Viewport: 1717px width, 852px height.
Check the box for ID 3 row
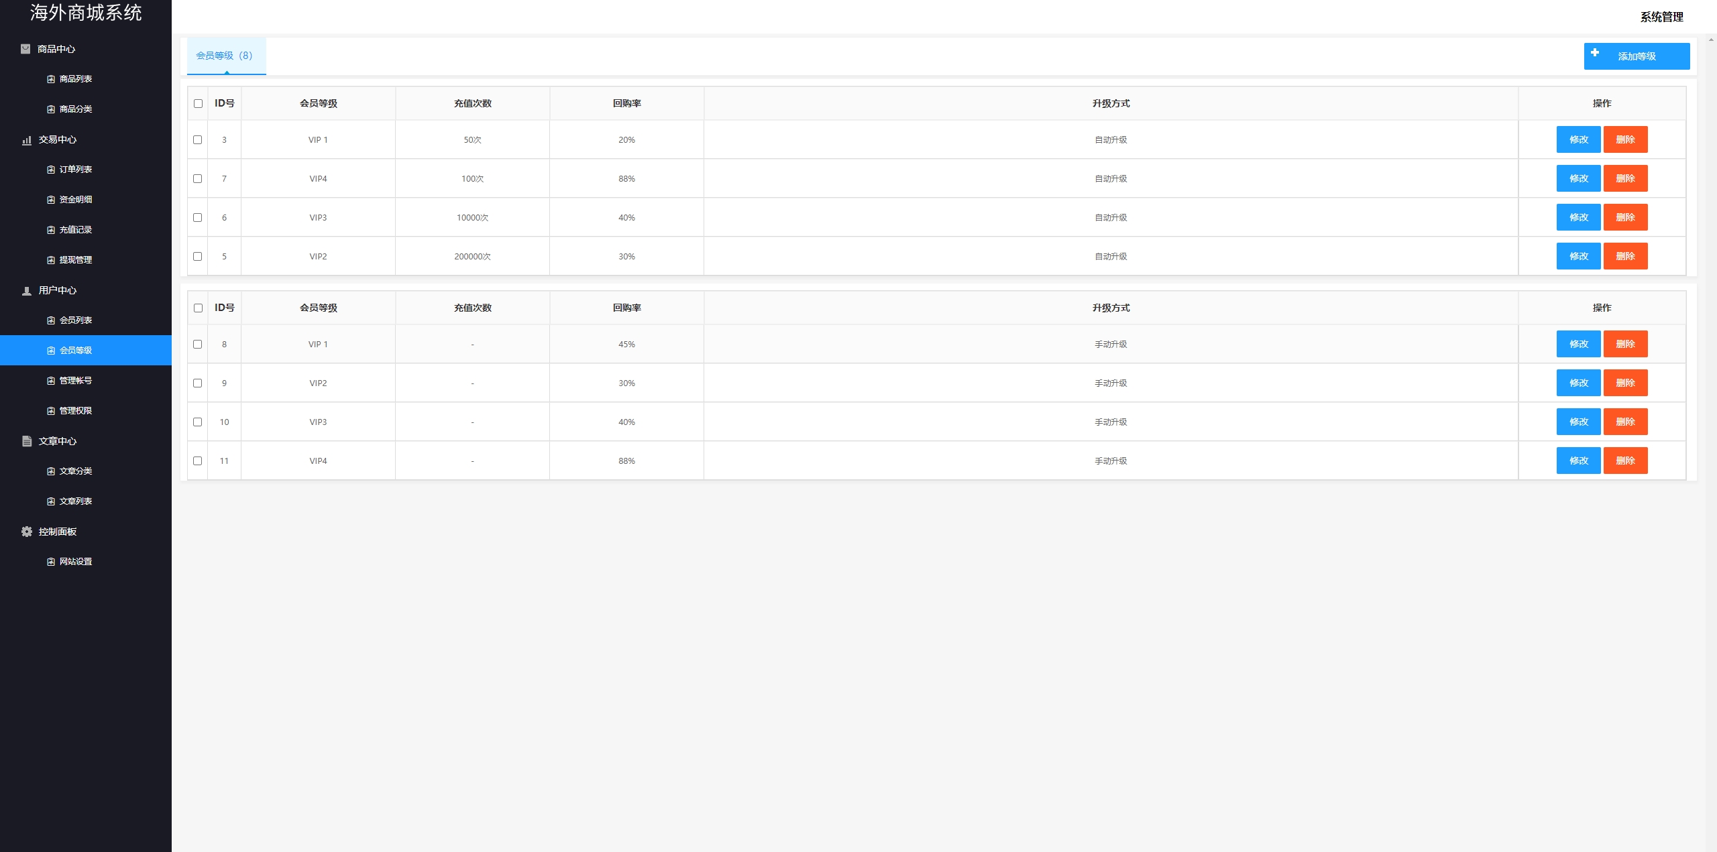tap(197, 140)
